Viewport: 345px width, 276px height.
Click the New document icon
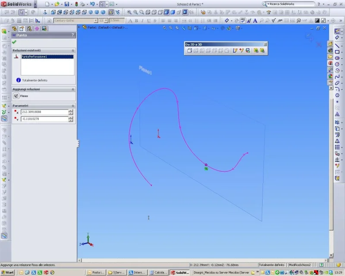click(47, 4)
